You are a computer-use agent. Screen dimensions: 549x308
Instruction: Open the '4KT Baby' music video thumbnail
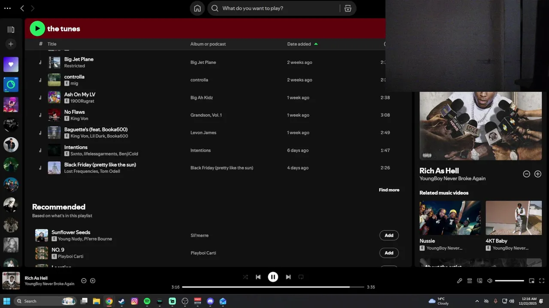(513, 218)
